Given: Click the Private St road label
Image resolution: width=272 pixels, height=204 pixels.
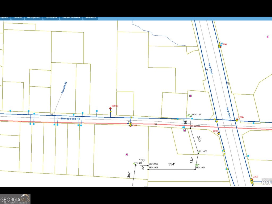Looking at the screenshot, I should [64, 88].
